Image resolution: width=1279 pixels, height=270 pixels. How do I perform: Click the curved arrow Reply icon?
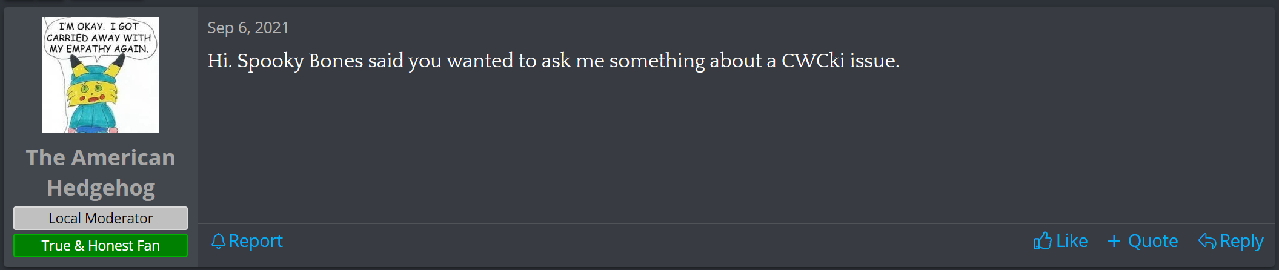point(1207,241)
